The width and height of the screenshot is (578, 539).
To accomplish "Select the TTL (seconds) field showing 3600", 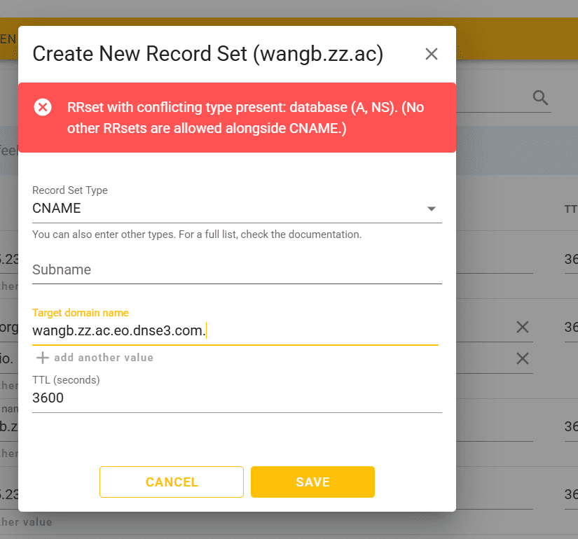I will click(236, 398).
